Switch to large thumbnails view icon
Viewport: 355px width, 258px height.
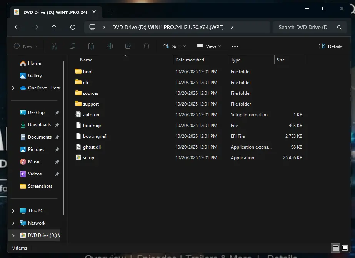pos(345,248)
